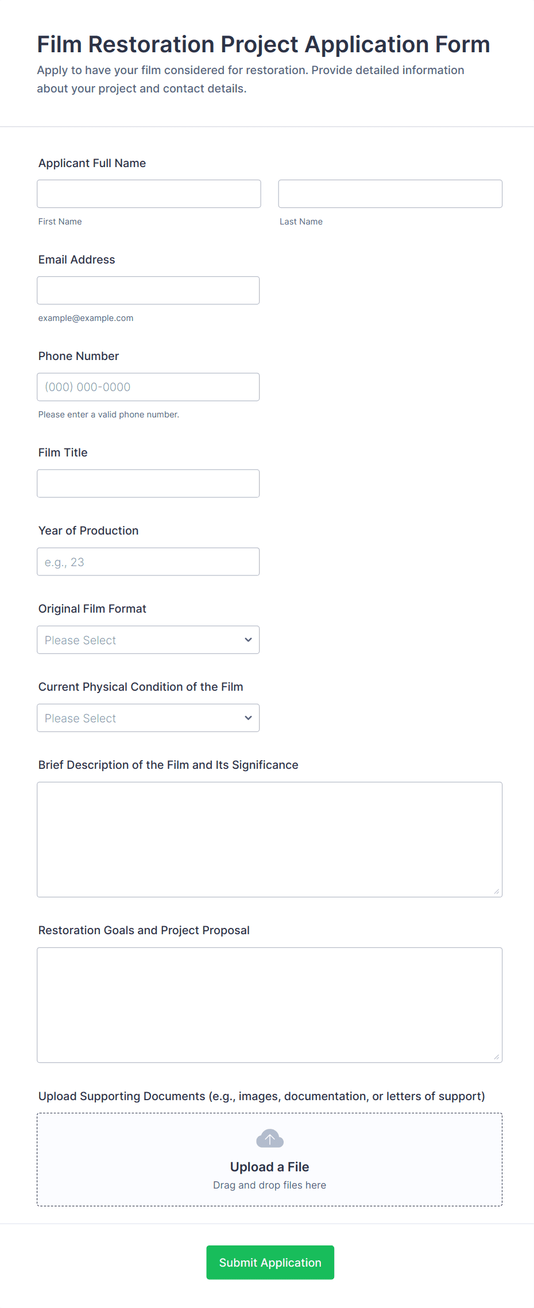Image resolution: width=534 pixels, height=1308 pixels.
Task: Click the "Drag and drop files here" text
Action: pos(269,1185)
